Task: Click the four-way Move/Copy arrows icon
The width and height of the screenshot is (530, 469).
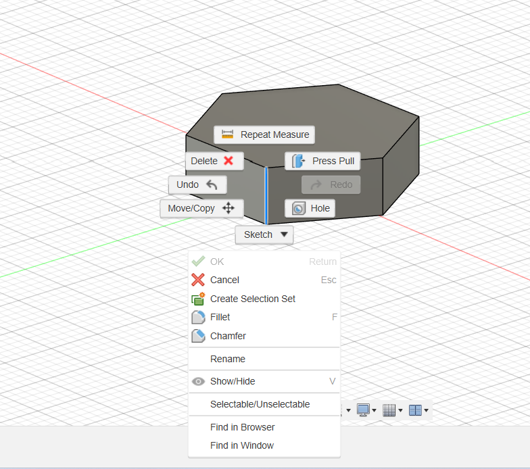Action: coord(228,208)
